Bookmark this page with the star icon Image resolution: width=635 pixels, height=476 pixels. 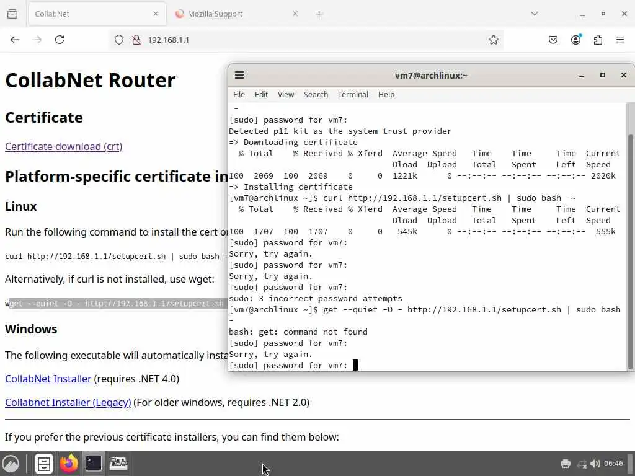493,40
